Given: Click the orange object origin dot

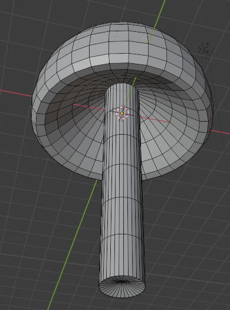Looking at the screenshot, I should [122, 113].
